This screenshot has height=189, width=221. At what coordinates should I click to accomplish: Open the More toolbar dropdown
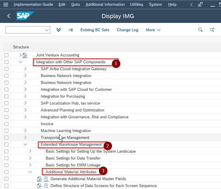[153, 30]
